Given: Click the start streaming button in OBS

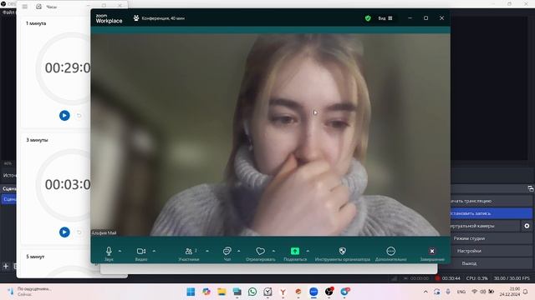Looking at the screenshot, I should (491, 201).
